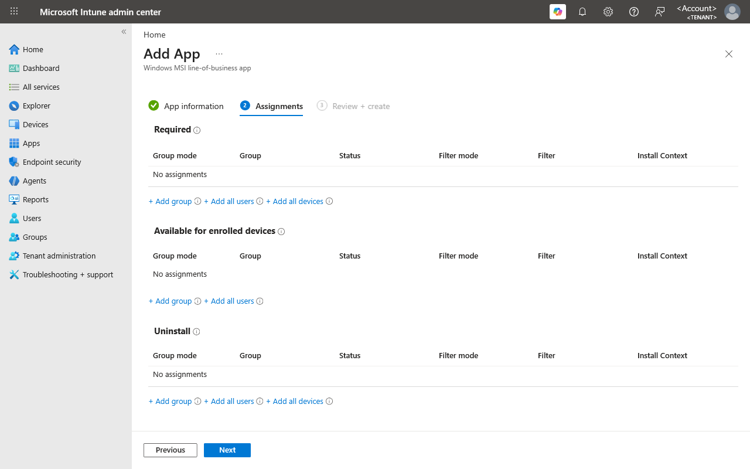750x469 pixels.
Task: Open the account avatar menu
Action: 732,12
